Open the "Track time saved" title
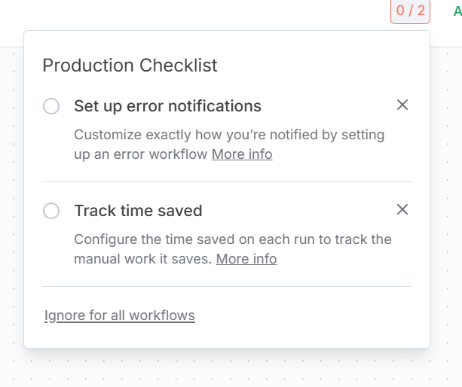462x387 pixels. pyautogui.click(x=138, y=211)
